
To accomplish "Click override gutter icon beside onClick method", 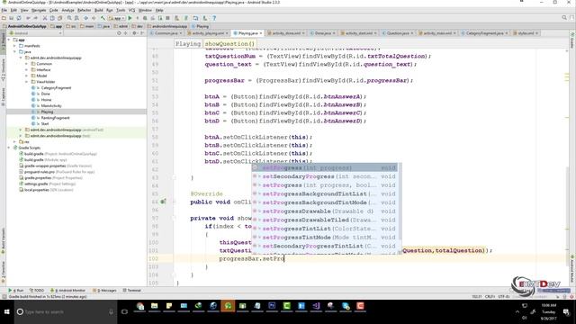I will (163, 202).
